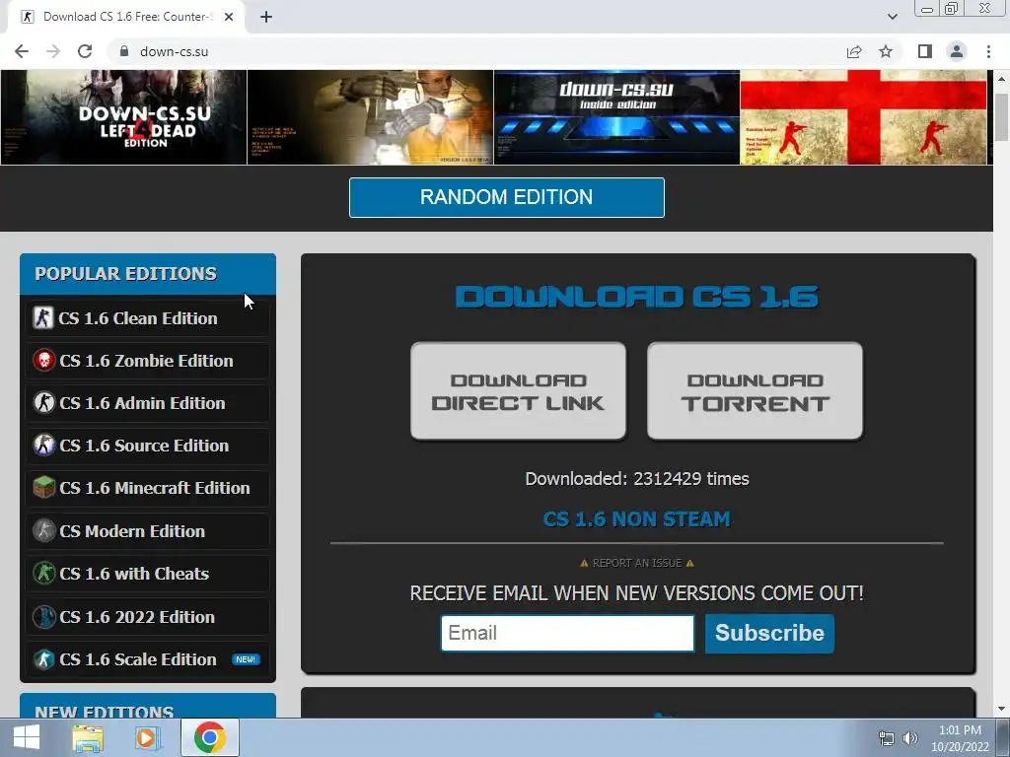Click the CS 1.6 Clean Edition icon
The image size is (1010, 757).
43,318
